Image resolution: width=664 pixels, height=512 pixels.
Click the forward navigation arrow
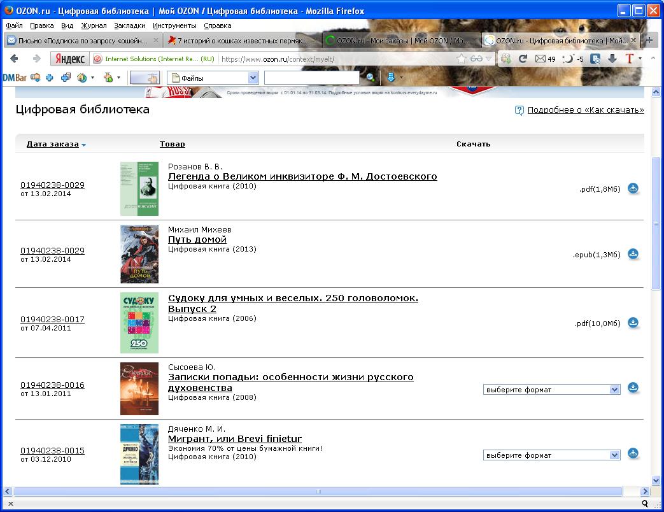coord(37,59)
